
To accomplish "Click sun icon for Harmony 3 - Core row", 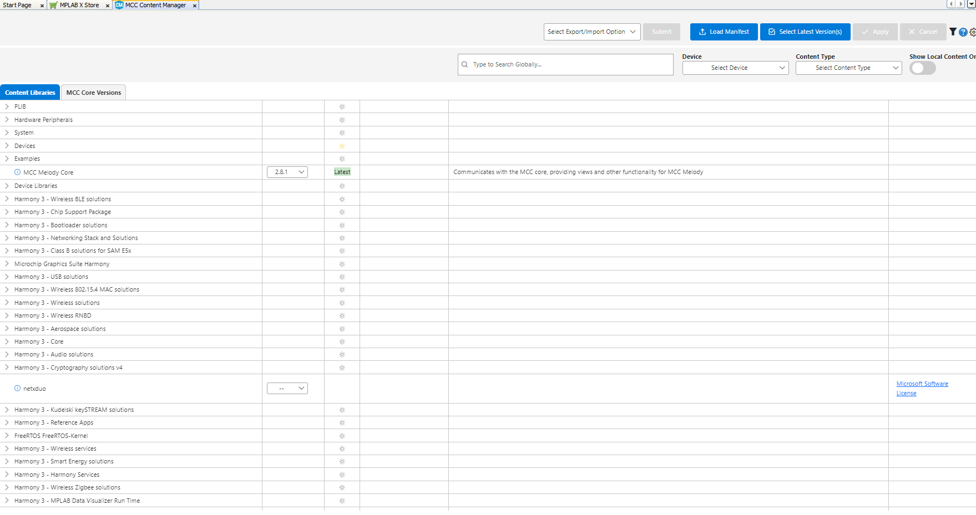I will [342, 341].
